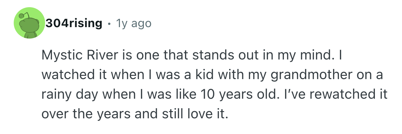
Task: Open the 304rising user profile link
Action: (74, 24)
